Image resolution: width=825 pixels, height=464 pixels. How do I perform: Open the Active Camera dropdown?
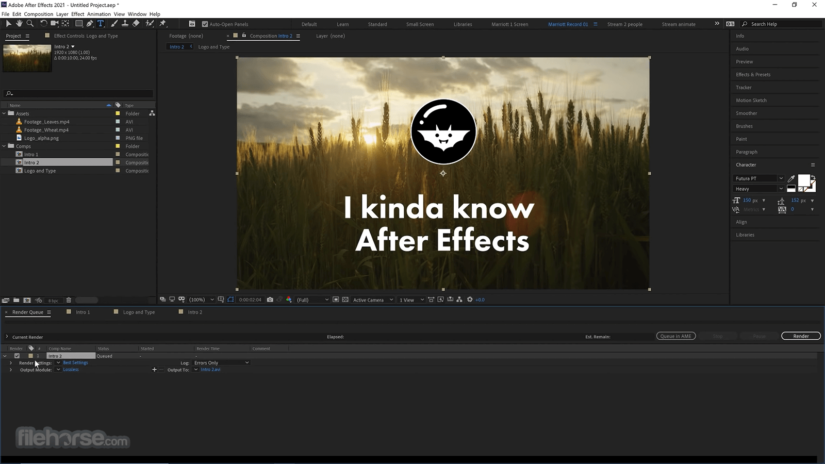click(373, 300)
